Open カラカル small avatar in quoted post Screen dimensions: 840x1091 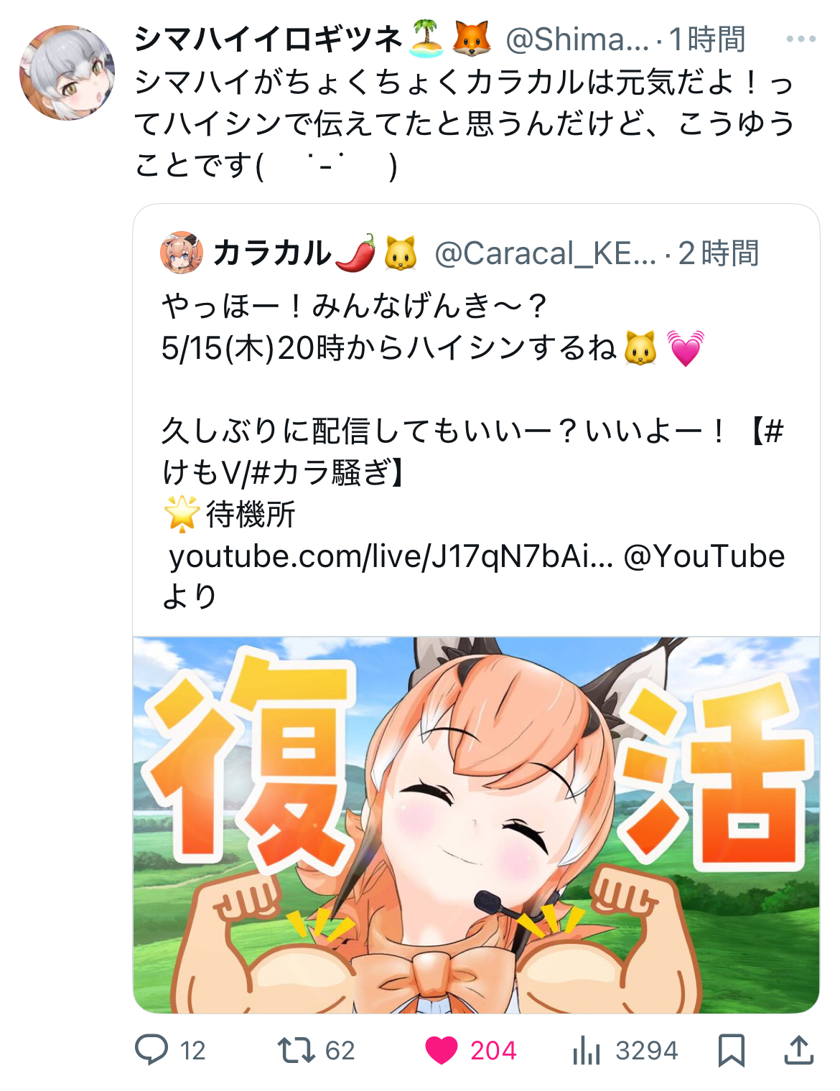click(x=182, y=253)
